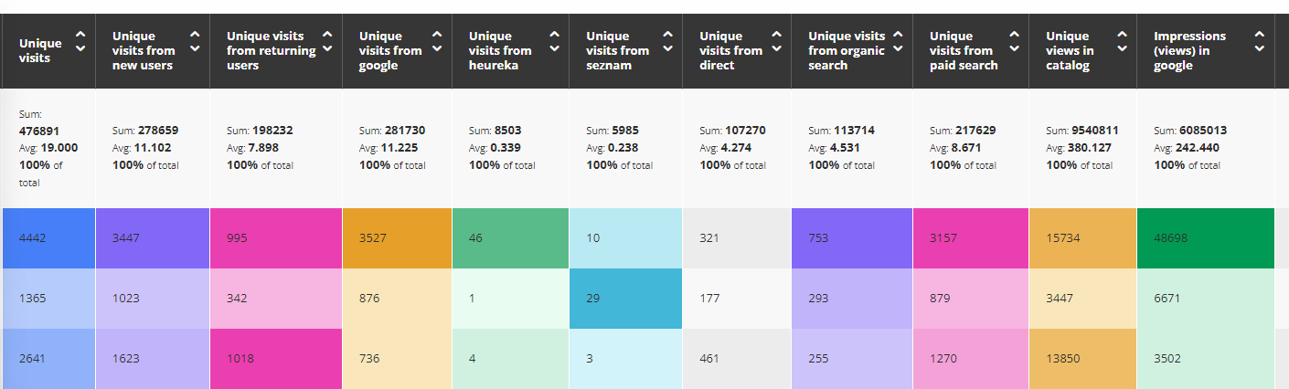1289x389 pixels.
Task: Click down sort arrow for visits from new users
Action: click(195, 48)
